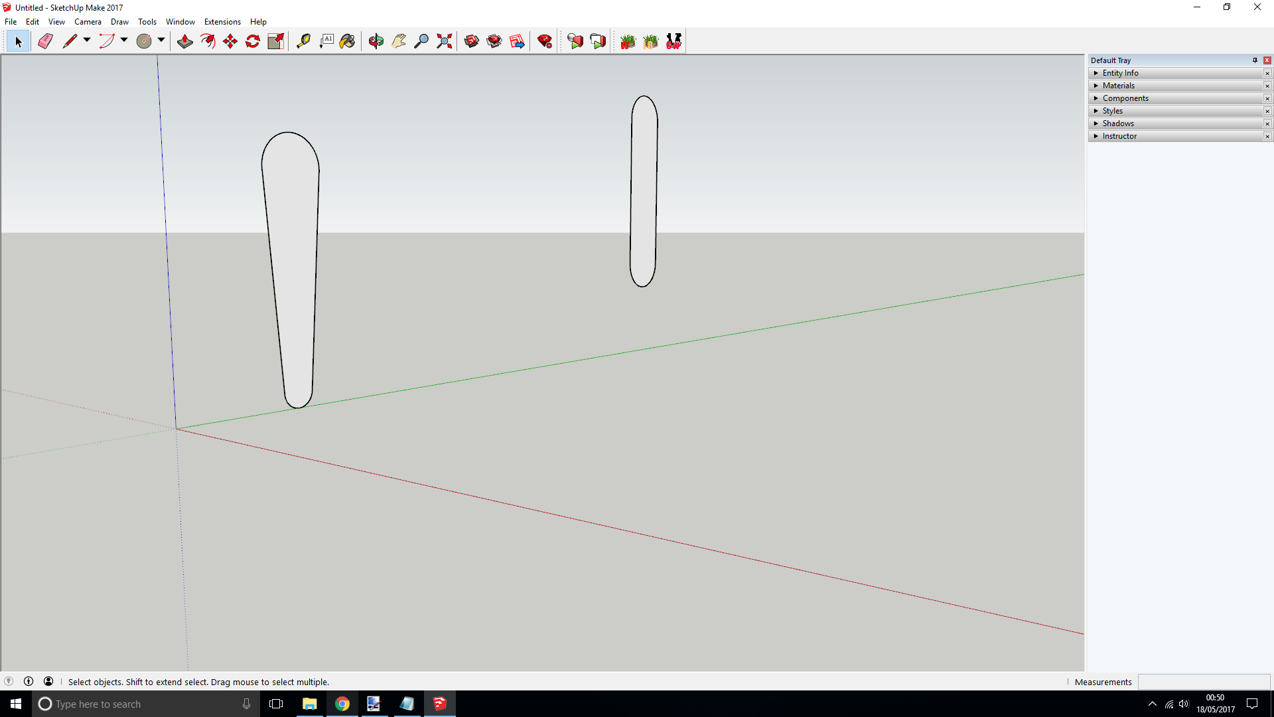Select the Pan hand tool
Image resolution: width=1274 pixels, height=717 pixels.
tap(399, 41)
